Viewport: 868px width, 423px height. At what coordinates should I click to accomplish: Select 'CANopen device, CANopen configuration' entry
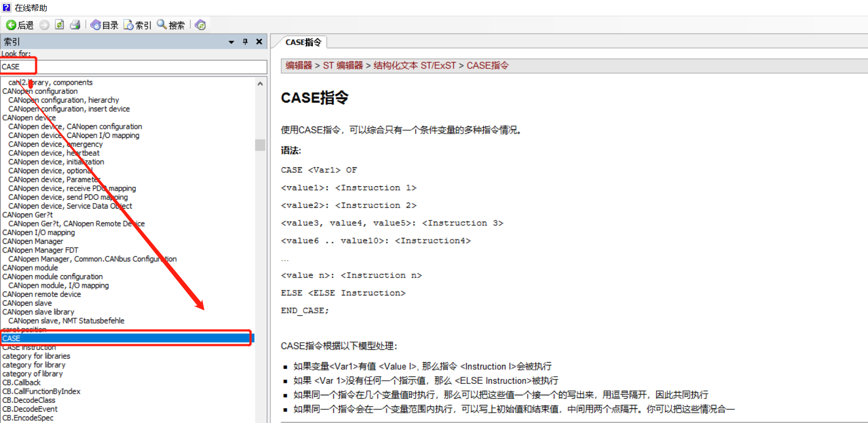(x=75, y=127)
